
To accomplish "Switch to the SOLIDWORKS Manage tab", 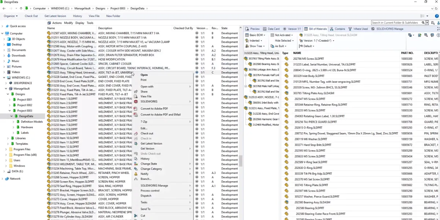I will [387, 29].
